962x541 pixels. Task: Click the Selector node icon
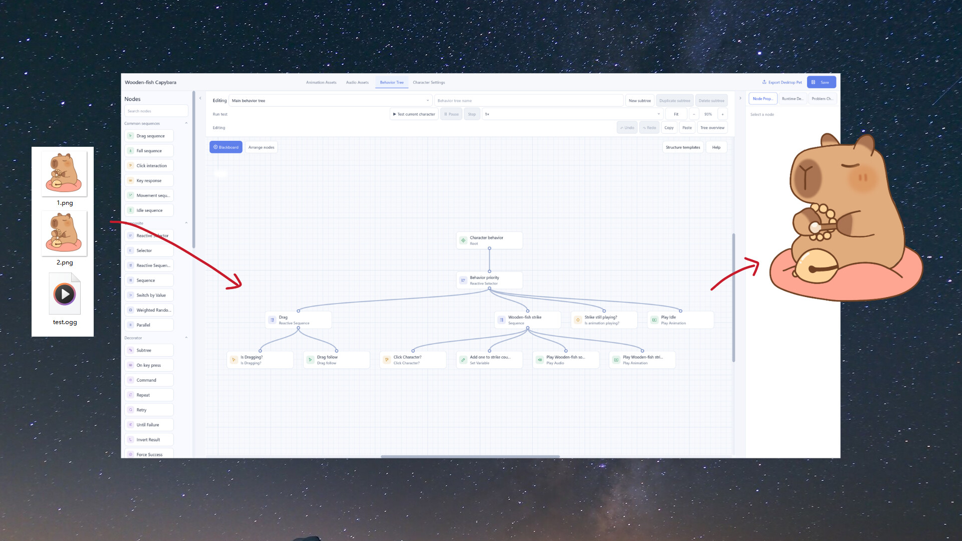point(130,250)
